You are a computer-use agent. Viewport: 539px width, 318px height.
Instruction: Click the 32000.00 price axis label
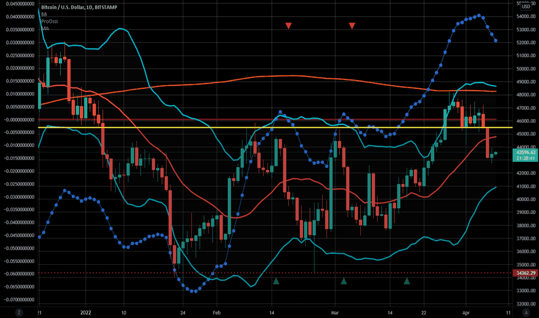point(526,304)
